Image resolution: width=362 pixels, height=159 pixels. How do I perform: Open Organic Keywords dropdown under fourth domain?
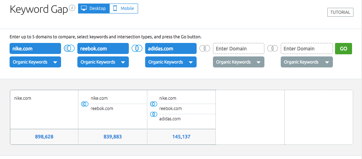(x=238, y=62)
